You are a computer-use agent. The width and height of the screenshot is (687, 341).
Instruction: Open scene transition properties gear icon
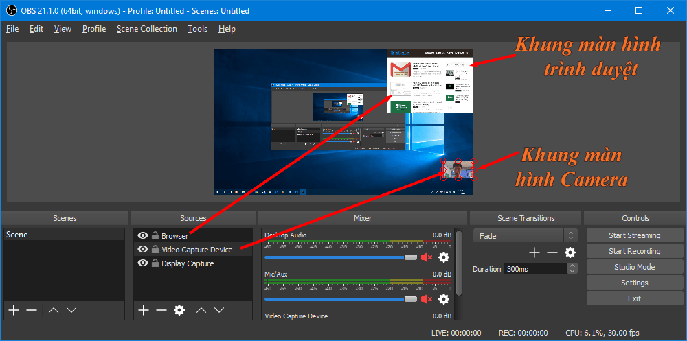(570, 252)
